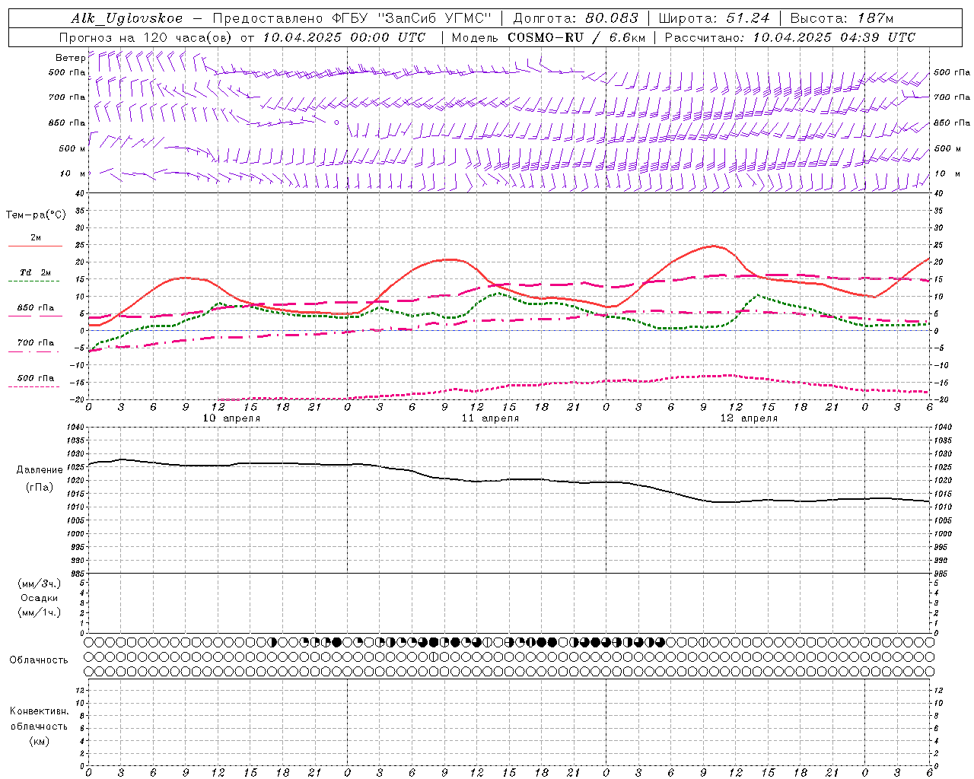Image resolution: width=974 pixels, height=779 pixels.
Task: Click the Прогноз на 120 часа(ов) text
Action: [x=147, y=37]
